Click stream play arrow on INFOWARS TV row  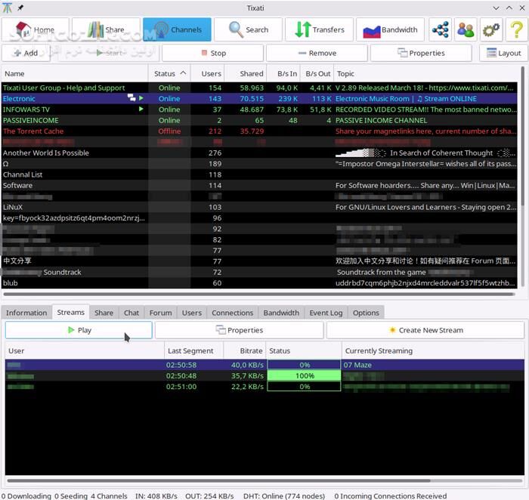coord(141,110)
